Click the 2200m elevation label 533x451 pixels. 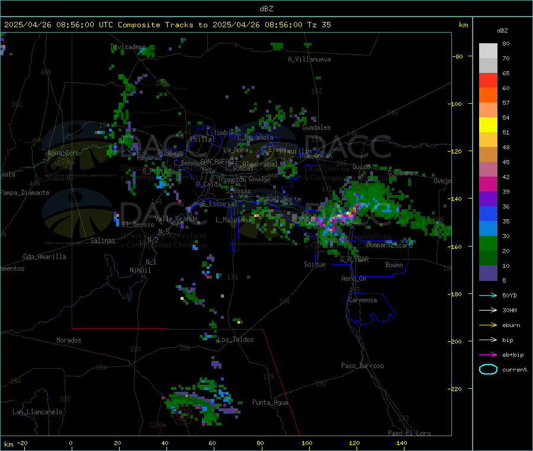(x=158, y=425)
